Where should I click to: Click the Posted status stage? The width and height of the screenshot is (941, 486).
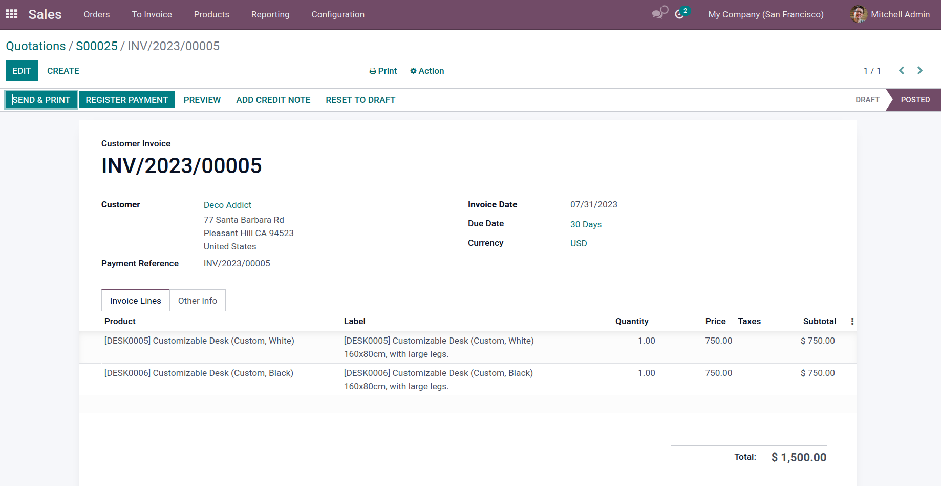coord(915,100)
